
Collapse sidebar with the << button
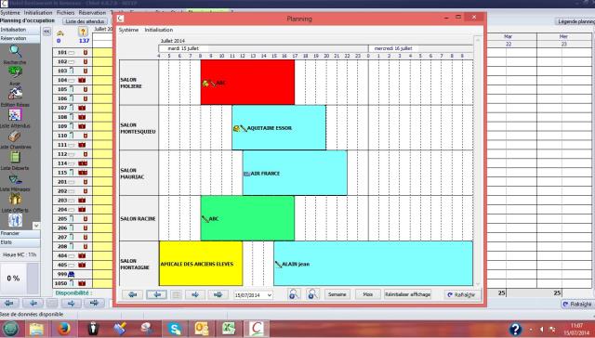click(x=46, y=32)
